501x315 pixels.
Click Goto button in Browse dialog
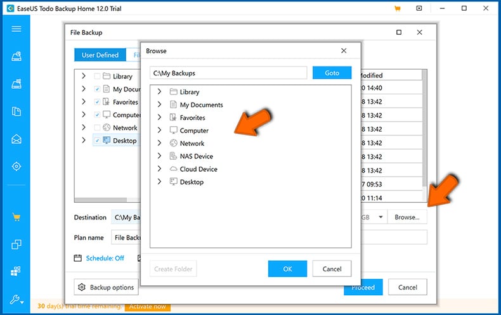(x=332, y=73)
